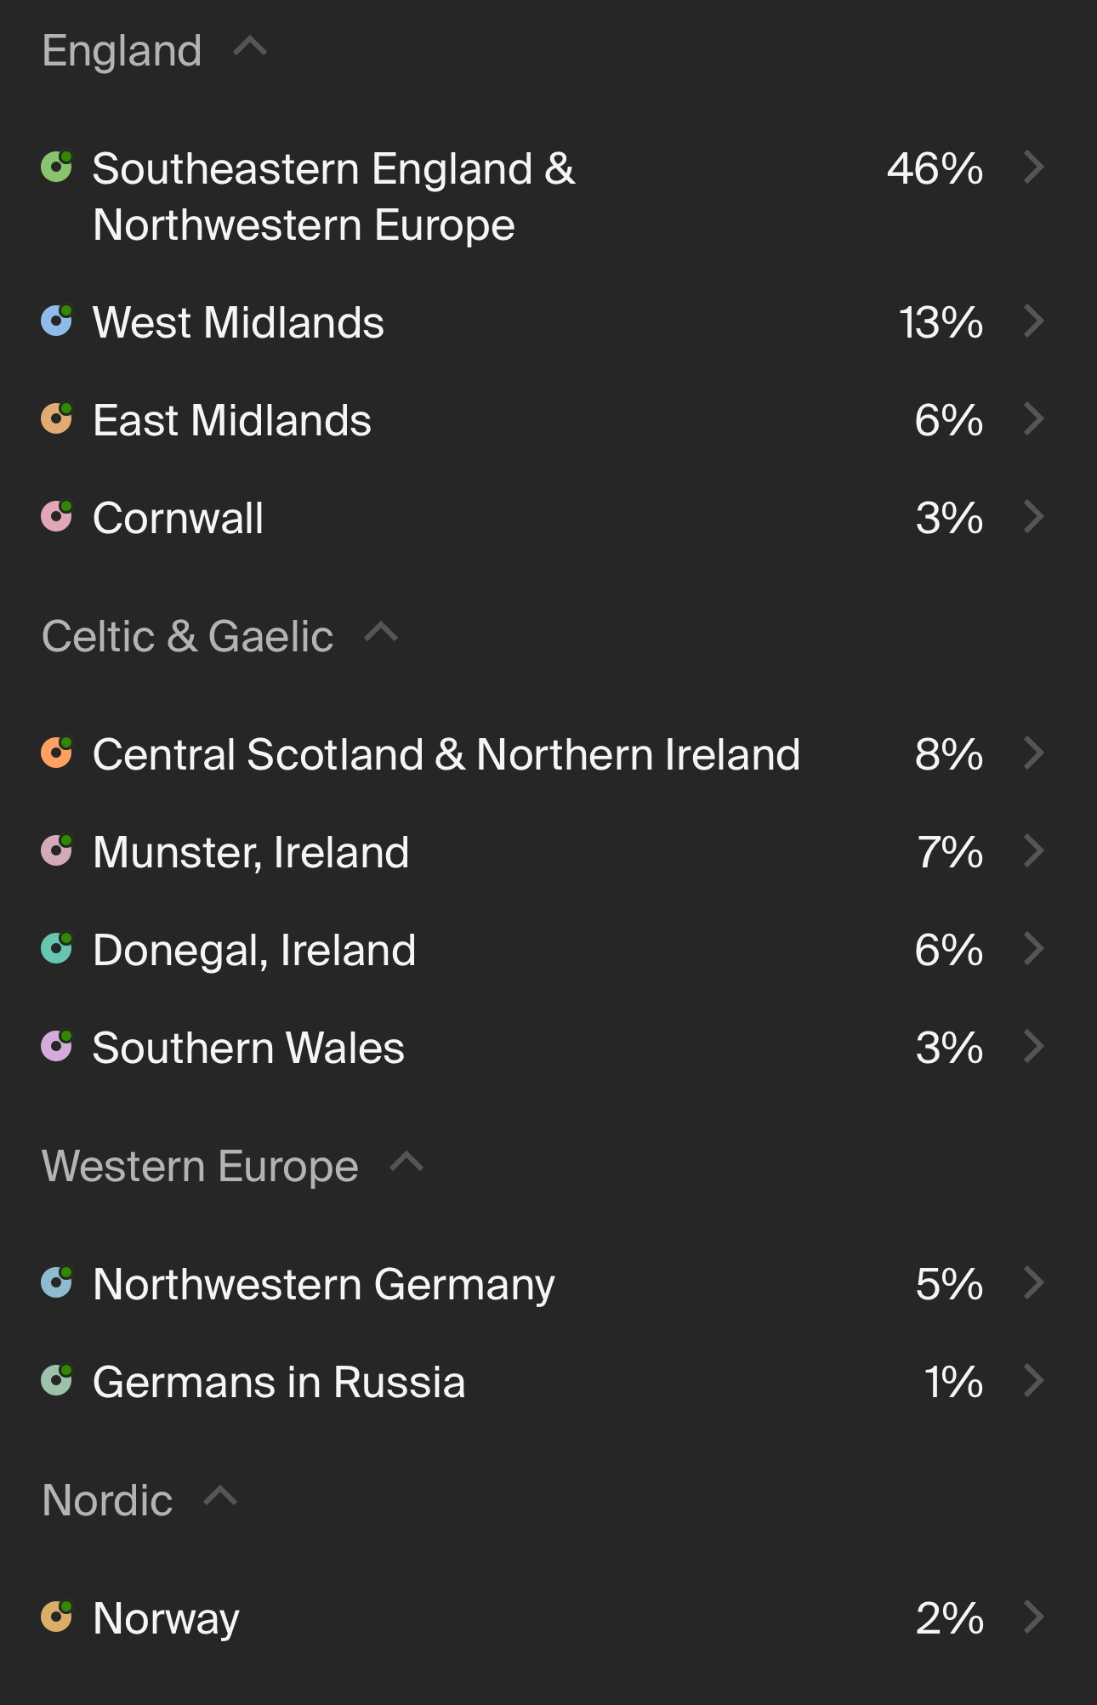This screenshot has width=1097, height=1705.
Task: Click the arrow next to Norway 2%
Action: (1033, 1617)
